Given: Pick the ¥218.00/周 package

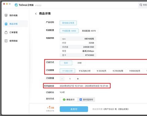Looking at the screenshot, I should click(118, 71).
